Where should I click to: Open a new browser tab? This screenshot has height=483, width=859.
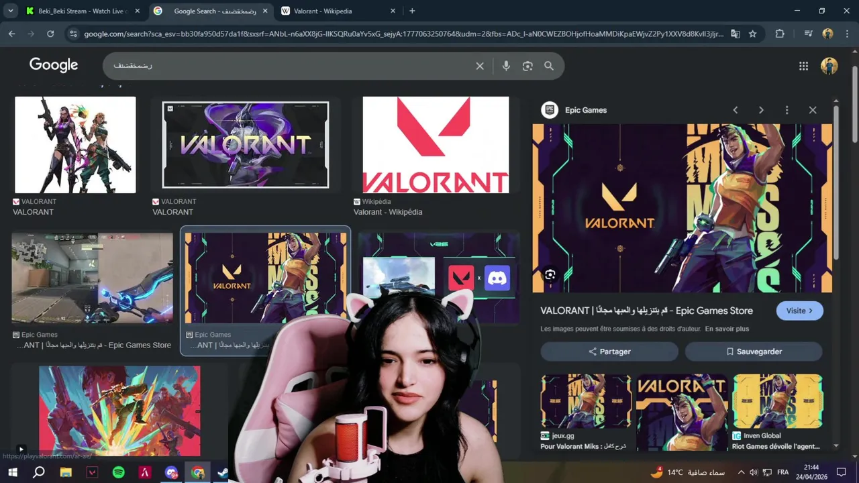[x=412, y=11]
